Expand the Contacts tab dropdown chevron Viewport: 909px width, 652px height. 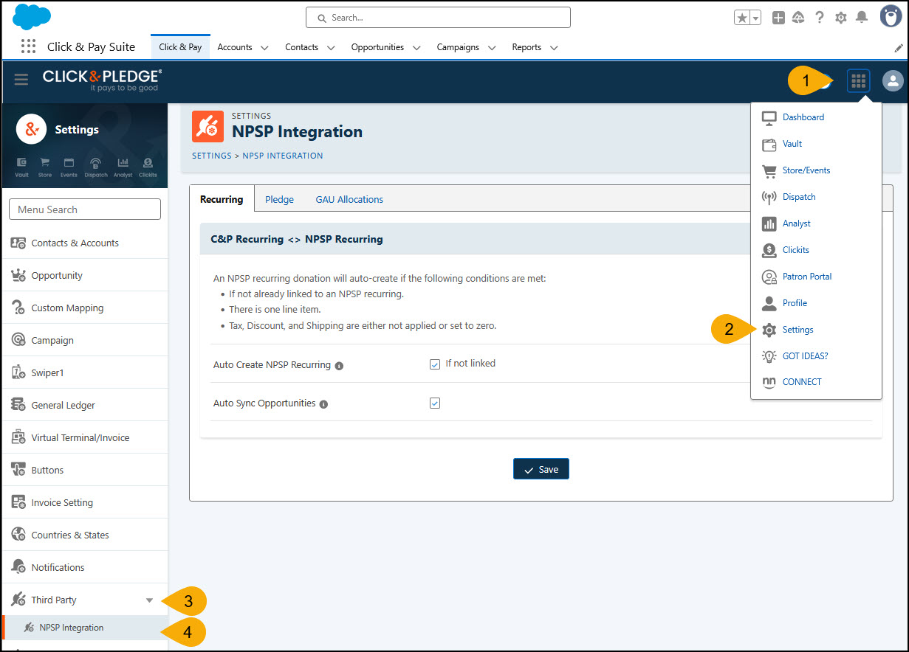point(331,48)
